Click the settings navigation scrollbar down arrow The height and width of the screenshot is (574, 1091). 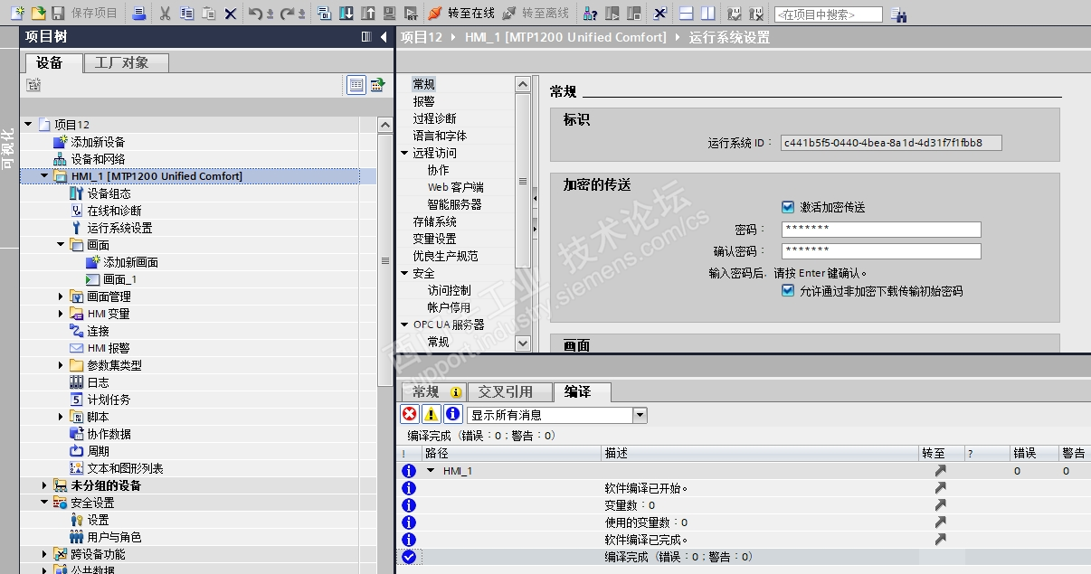[x=523, y=343]
